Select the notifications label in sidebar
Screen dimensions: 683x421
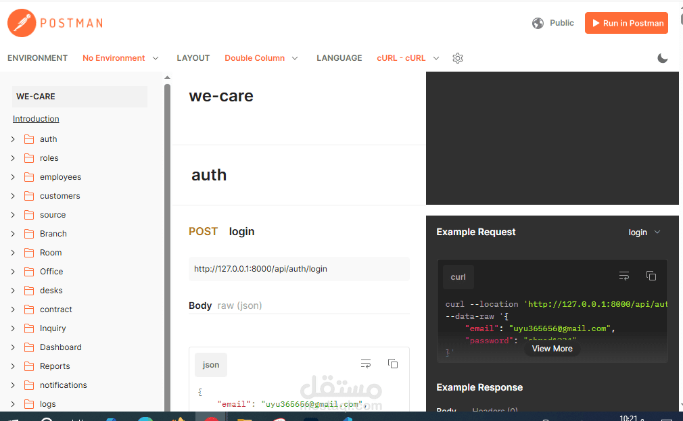(63, 385)
